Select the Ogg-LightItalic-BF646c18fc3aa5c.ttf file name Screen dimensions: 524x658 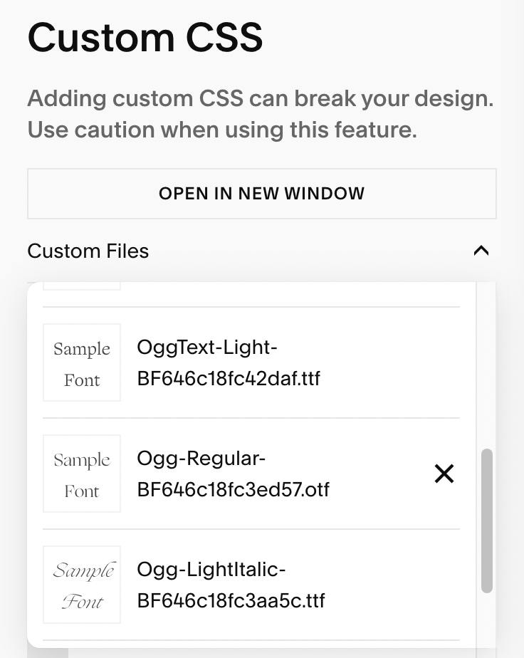click(x=231, y=585)
